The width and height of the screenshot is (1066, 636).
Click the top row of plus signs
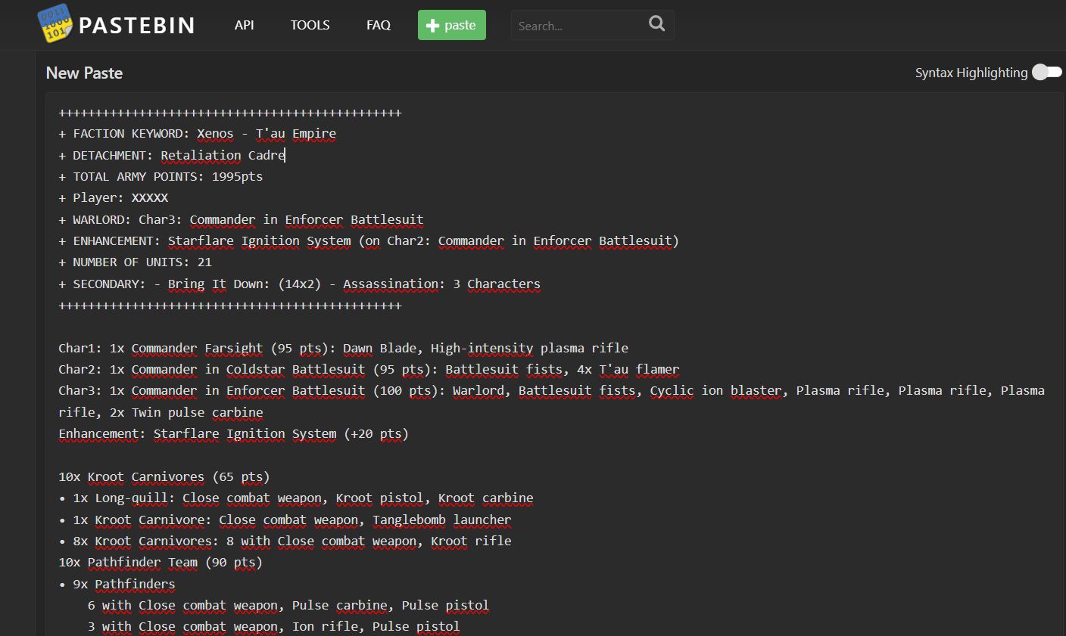coord(230,113)
